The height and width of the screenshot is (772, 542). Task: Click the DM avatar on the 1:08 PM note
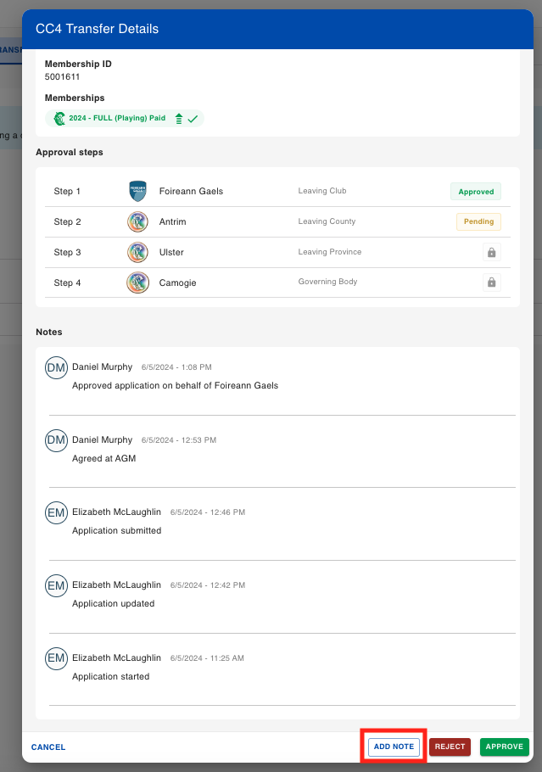coord(56,367)
